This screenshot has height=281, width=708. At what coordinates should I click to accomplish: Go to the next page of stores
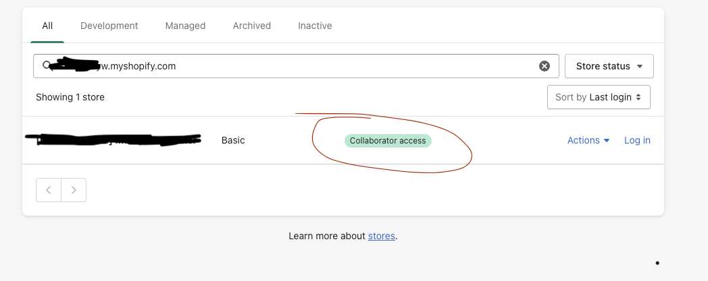[74, 190]
